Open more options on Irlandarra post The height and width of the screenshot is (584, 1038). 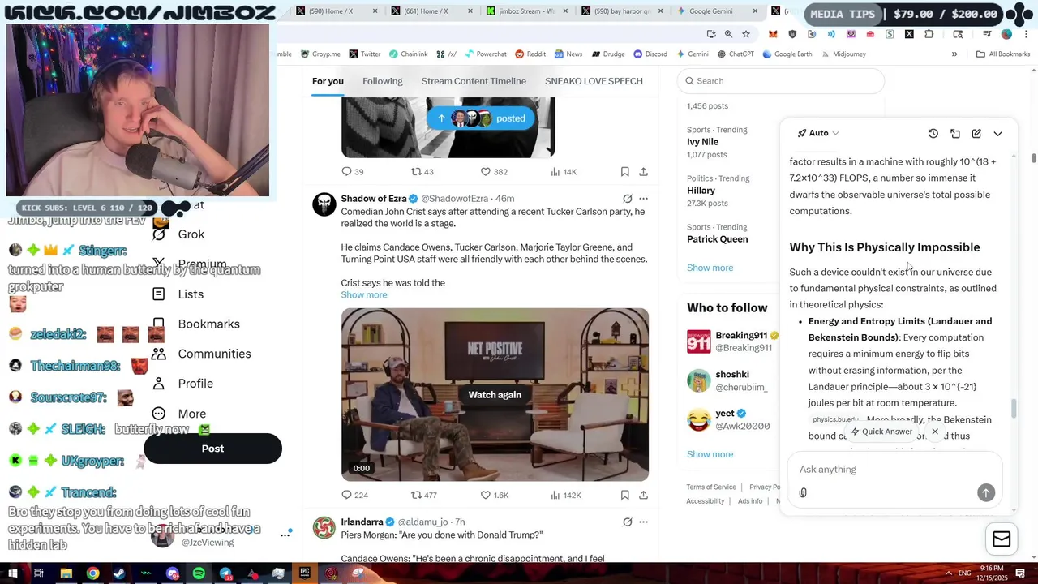click(x=643, y=522)
